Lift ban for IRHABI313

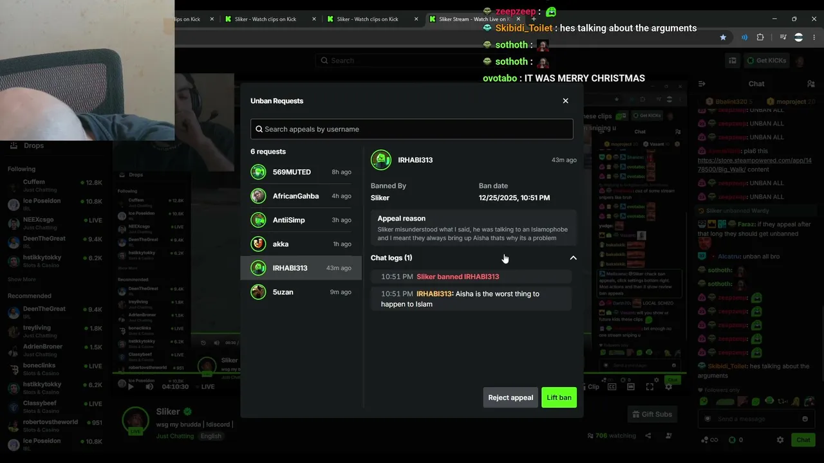pos(559,397)
